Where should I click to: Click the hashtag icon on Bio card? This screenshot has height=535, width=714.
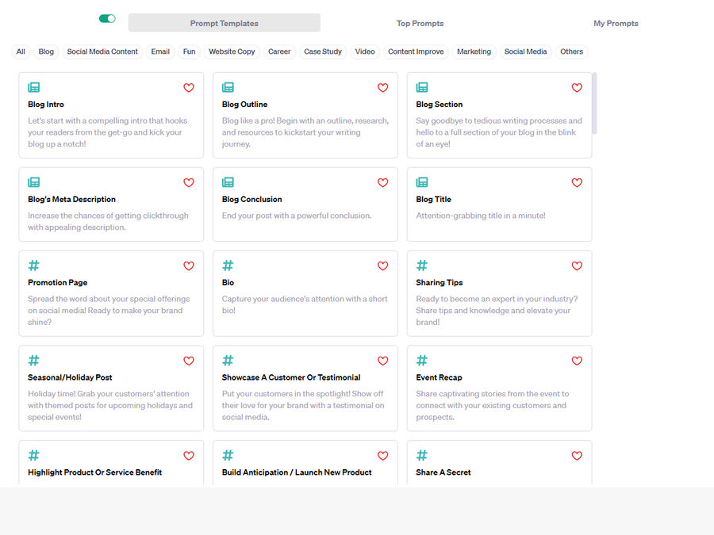point(228,266)
